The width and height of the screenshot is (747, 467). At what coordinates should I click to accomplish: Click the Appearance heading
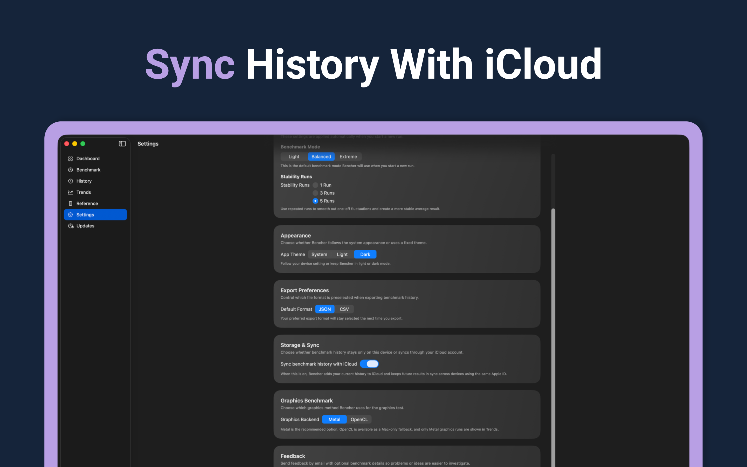[x=296, y=236]
